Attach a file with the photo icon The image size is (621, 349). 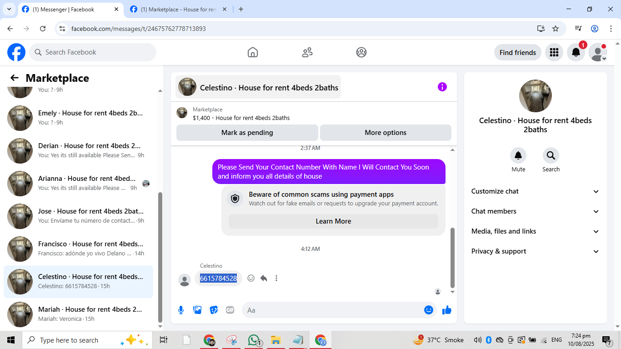tap(197, 310)
